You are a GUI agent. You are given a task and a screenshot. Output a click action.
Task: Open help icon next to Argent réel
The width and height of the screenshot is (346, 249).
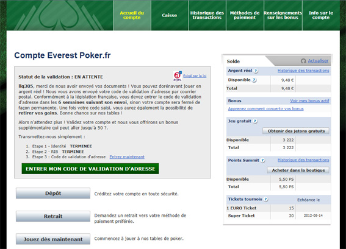(x=256, y=71)
